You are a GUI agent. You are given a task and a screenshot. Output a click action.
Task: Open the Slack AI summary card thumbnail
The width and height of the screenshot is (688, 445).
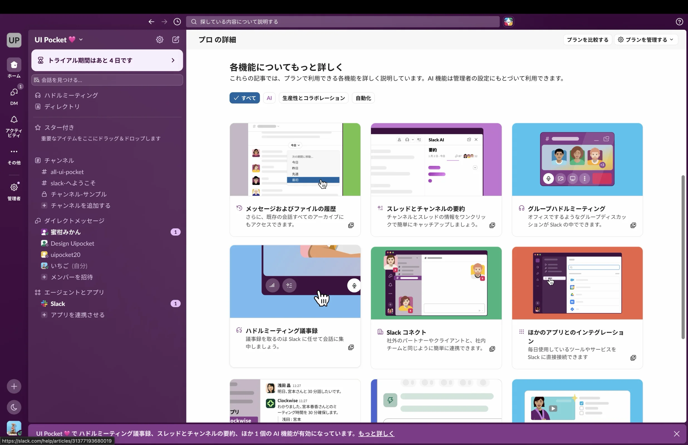[436, 160]
